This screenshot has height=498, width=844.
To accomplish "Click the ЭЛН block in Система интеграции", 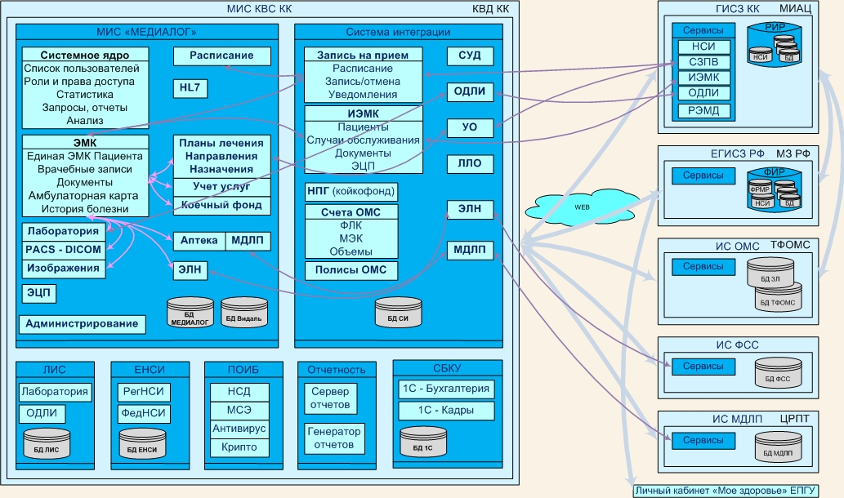I will click(470, 209).
